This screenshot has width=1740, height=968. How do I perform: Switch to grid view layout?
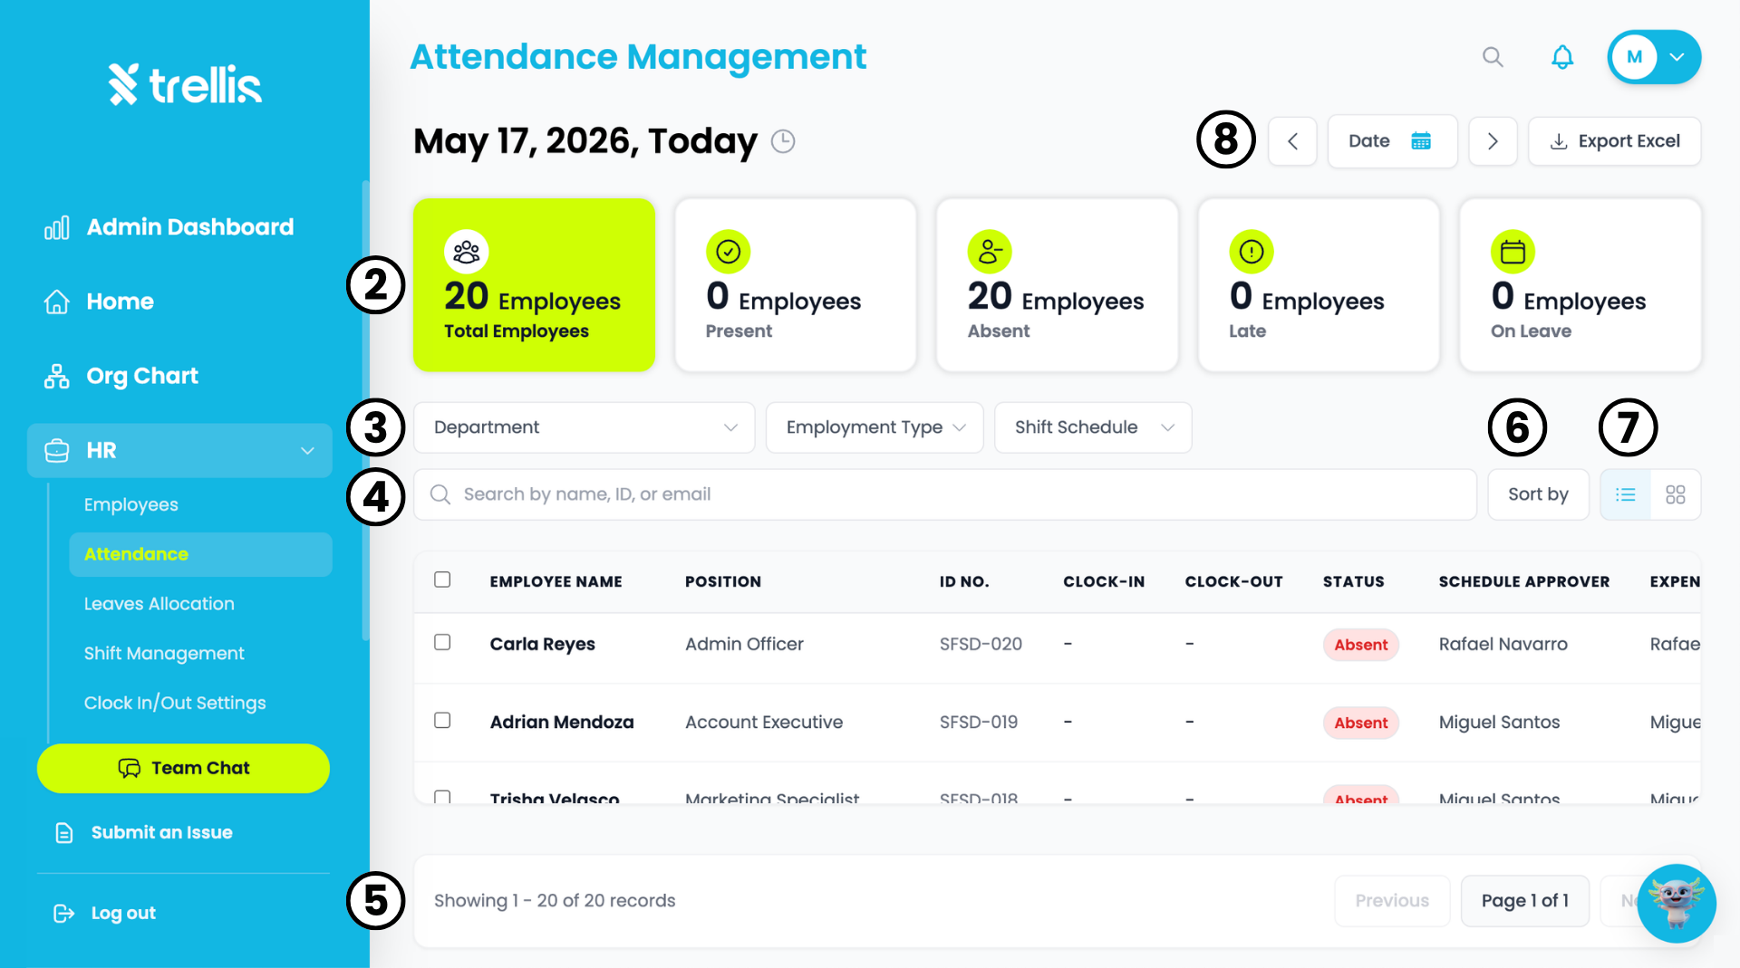pyautogui.click(x=1676, y=494)
